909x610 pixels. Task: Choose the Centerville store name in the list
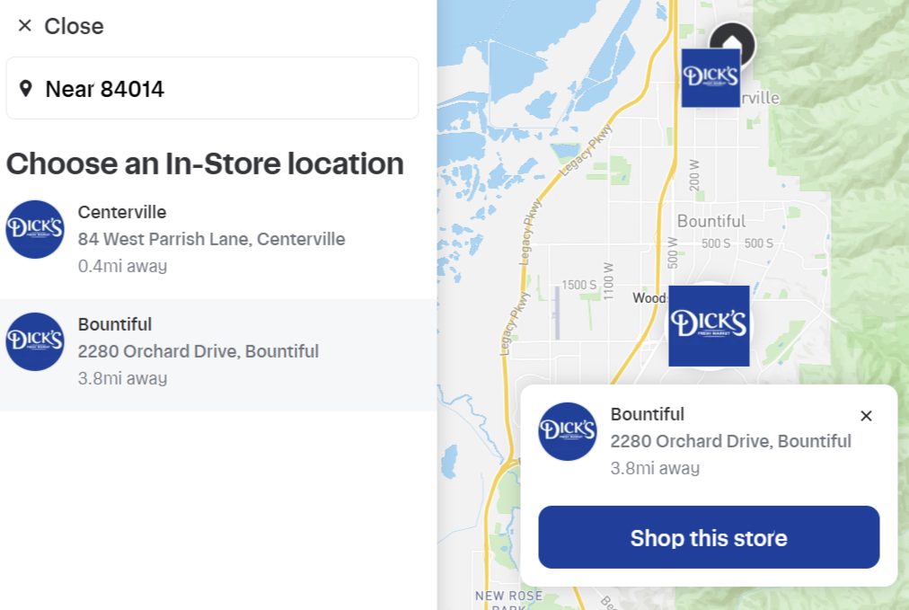click(x=122, y=212)
